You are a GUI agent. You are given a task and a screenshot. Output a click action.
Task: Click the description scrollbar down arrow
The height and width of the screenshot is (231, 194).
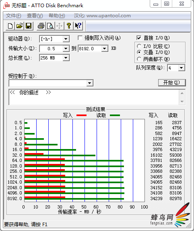click(182, 101)
